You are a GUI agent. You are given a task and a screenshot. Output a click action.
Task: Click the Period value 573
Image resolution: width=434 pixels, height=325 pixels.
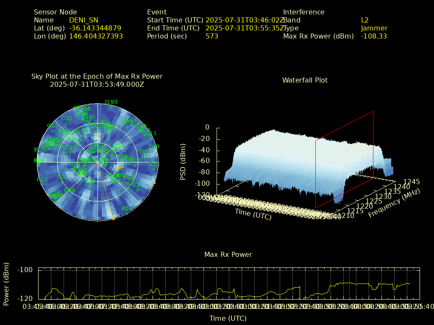tap(211, 36)
